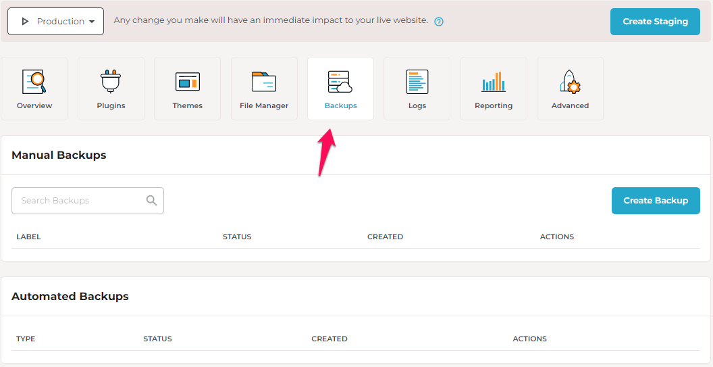Click the Create Backup button
The image size is (713, 367).
(x=656, y=200)
